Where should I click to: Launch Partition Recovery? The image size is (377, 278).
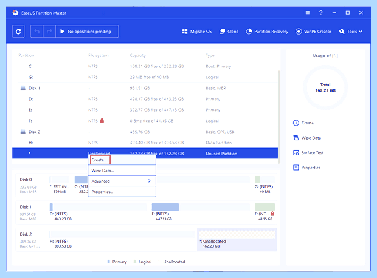[x=267, y=32]
